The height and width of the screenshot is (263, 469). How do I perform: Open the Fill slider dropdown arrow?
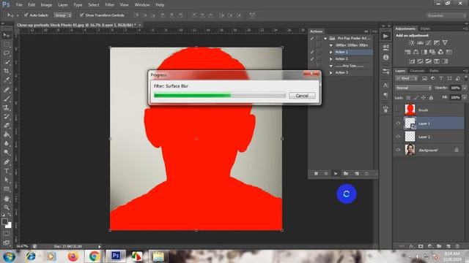pos(465,97)
